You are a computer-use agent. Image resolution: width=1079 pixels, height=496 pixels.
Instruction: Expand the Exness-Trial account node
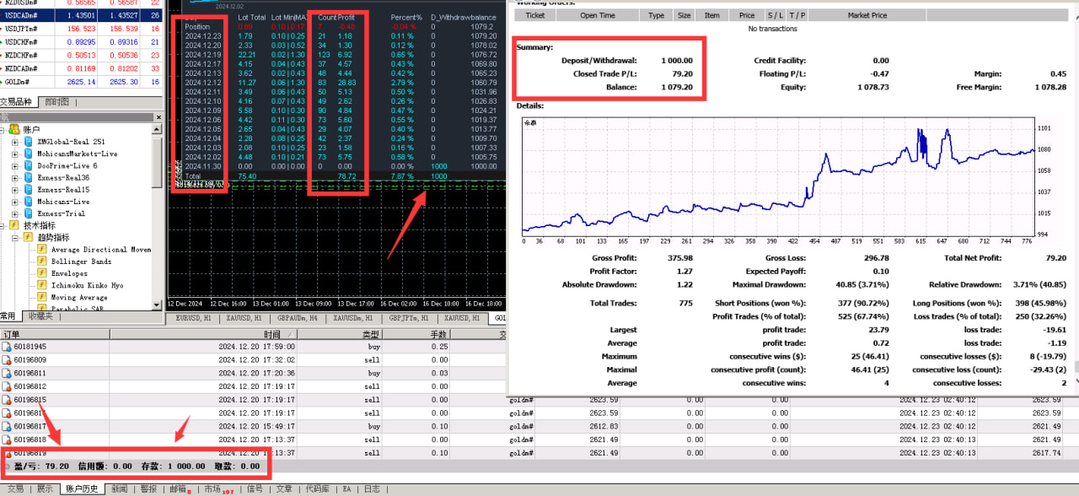tap(15, 213)
